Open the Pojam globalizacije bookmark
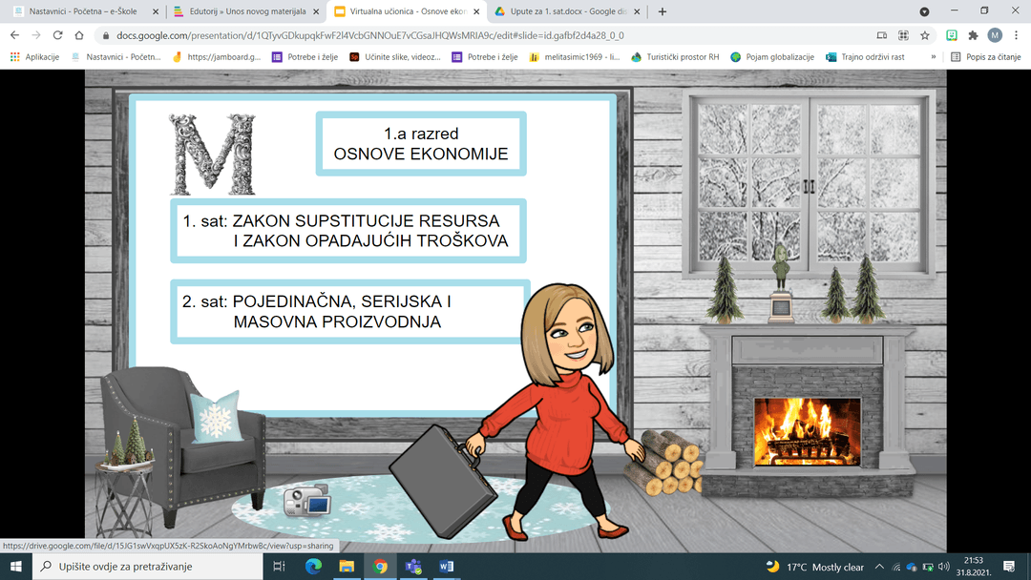Screen dimensions: 1031x580 click(772, 57)
